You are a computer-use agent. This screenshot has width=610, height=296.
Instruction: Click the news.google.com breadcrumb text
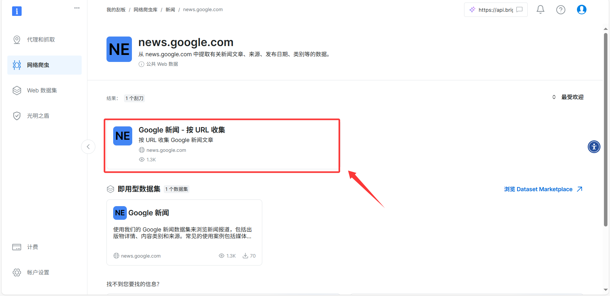click(203, 10)
